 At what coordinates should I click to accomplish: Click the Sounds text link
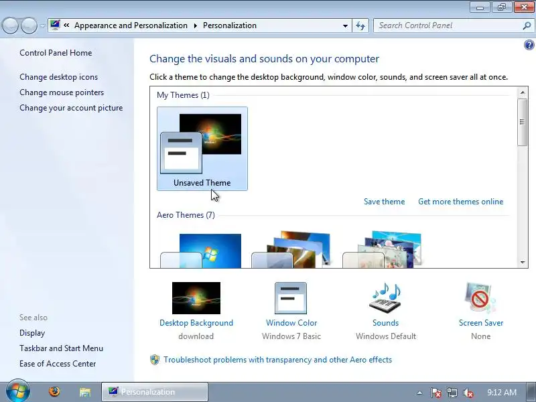[386, 323]
